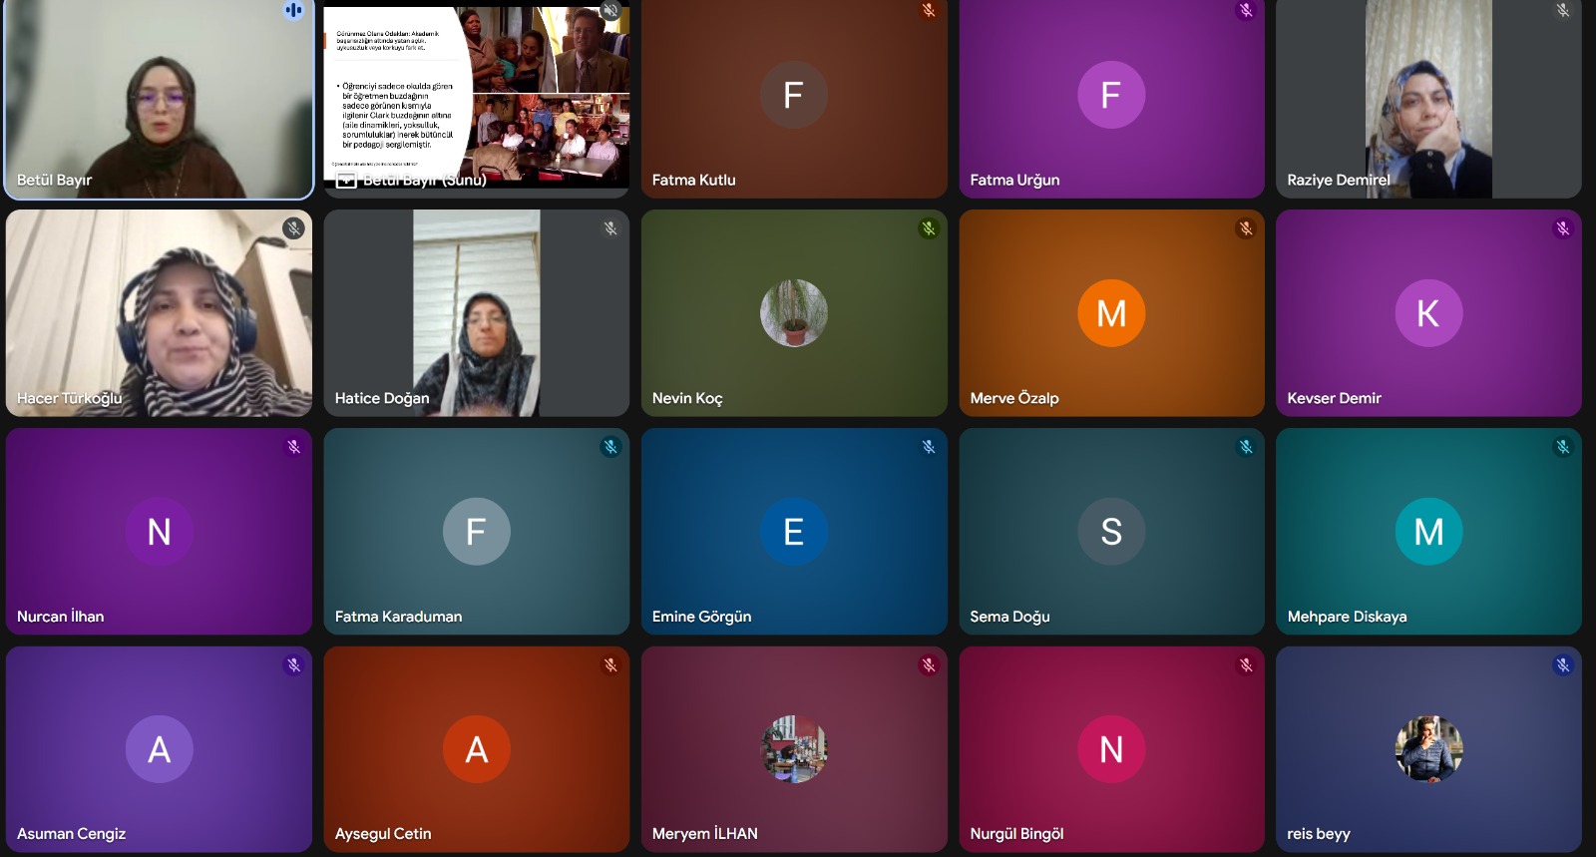Image resolution: width=1596 pixels, height=857 pixels.
Task: Click the speaking indicator on Betül Bayır's tile
Action: pyautogui.click(x=293, y=10)
